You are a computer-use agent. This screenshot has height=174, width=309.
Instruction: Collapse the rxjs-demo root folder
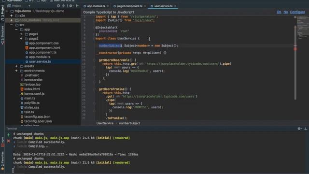tap(7, 11)
